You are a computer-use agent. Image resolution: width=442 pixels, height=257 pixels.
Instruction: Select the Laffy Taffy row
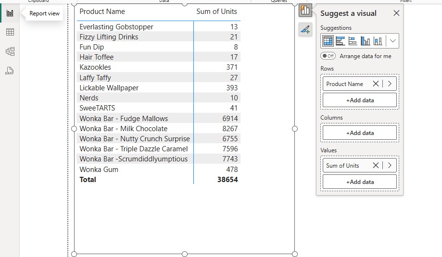coord(159,78)
